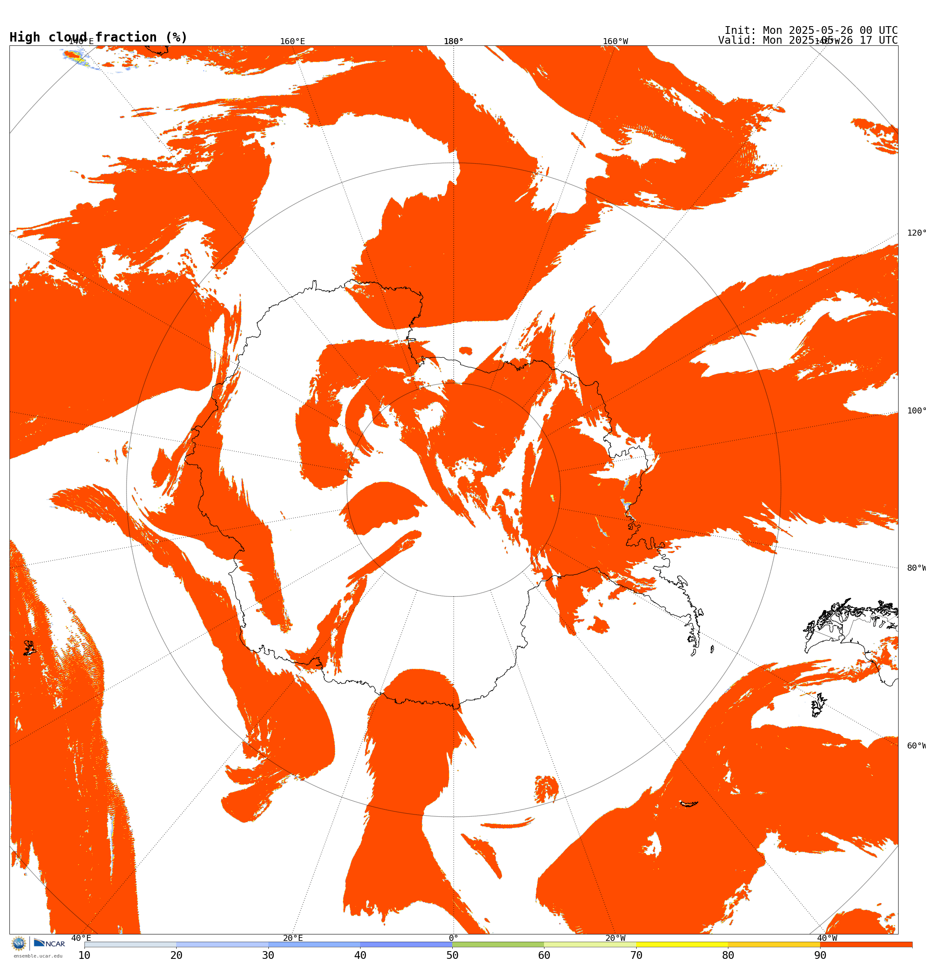Screen dimensions: 926x961
Task: Click the '40°E' longitude label
Action: (81, 938)
